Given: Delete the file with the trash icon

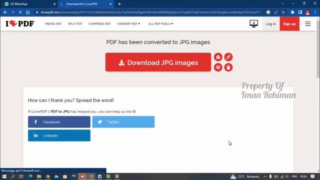Looking at the screenshot, I should pyautogui.click(x=228, y=67).
